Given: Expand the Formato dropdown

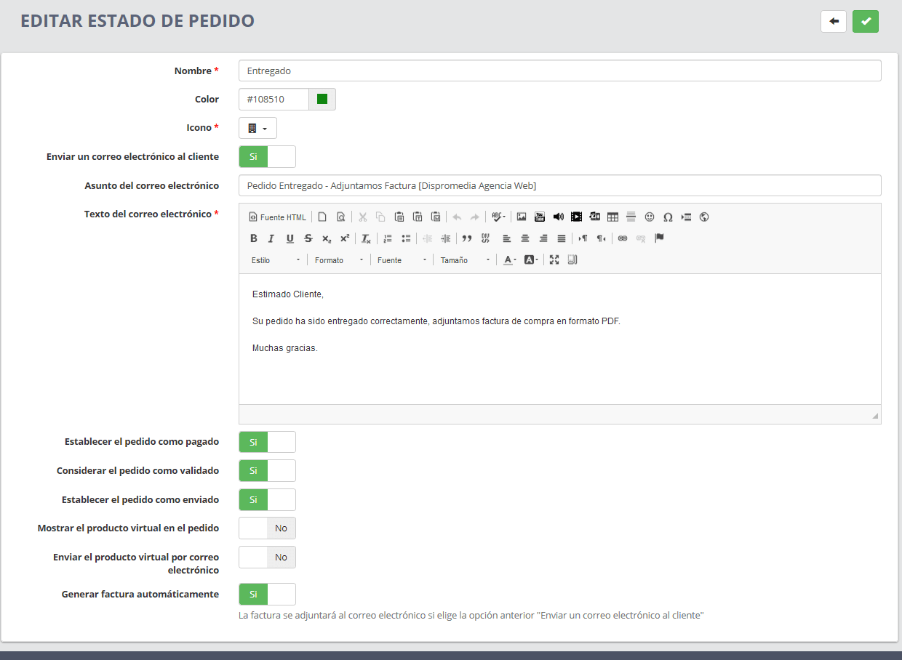Looking at the screenshot, I should (x=339, y=260).
